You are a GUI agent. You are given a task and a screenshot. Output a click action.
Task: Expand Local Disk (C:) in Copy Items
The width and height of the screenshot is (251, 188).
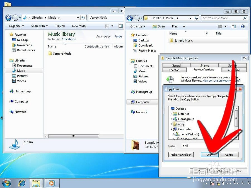[174, 134]
